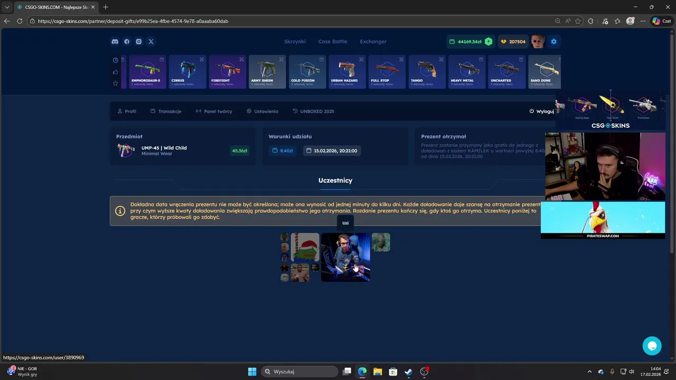This screenshot has width=676, height=380.
Task: Click the 207504 heart points balance
Action: (x=513, y=42)
